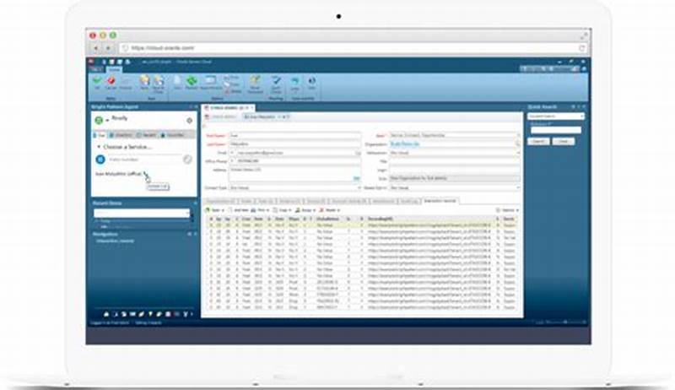Select the Home ribbon tab
Screen dimensions: 675x390
[114, 70]
